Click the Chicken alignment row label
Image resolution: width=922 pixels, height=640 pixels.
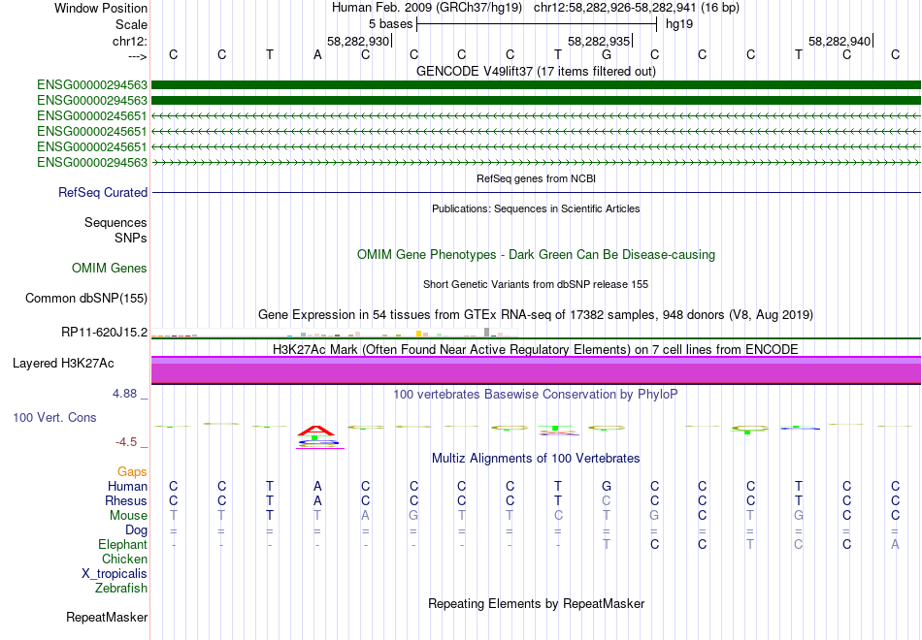(x=124, y=559)
